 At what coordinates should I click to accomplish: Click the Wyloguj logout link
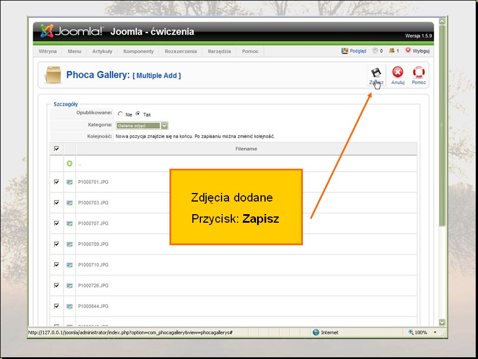[x=417, y=51]
